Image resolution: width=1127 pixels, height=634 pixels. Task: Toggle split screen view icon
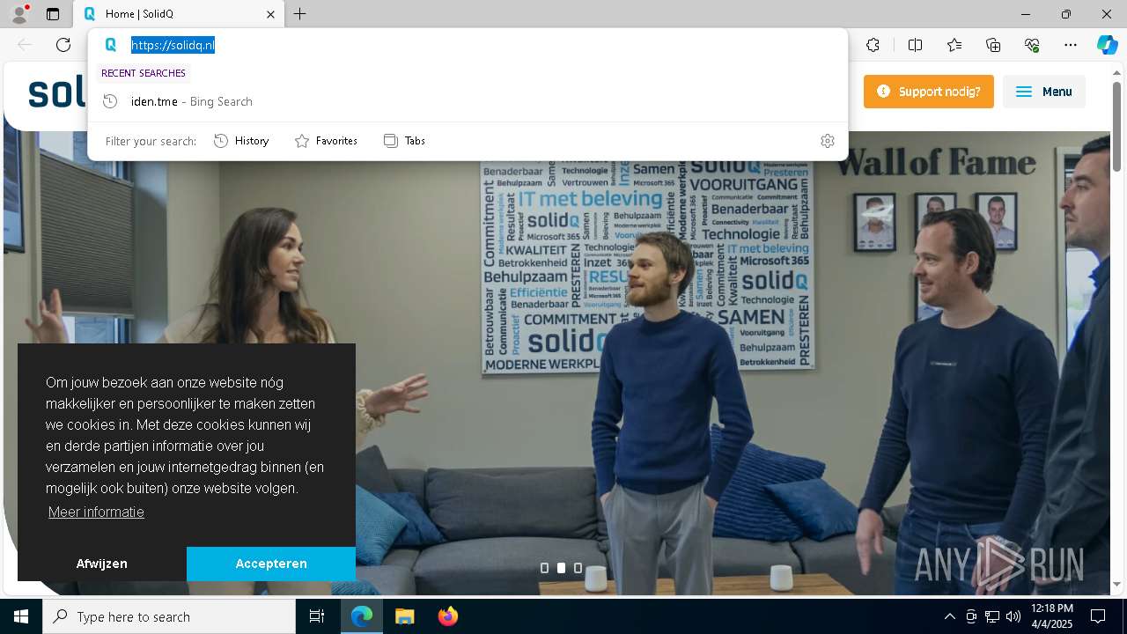pos(915,45)
